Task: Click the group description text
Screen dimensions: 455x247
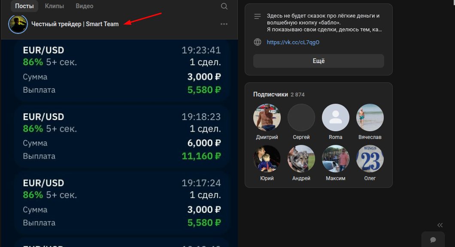Action: (x=324, y=23)
